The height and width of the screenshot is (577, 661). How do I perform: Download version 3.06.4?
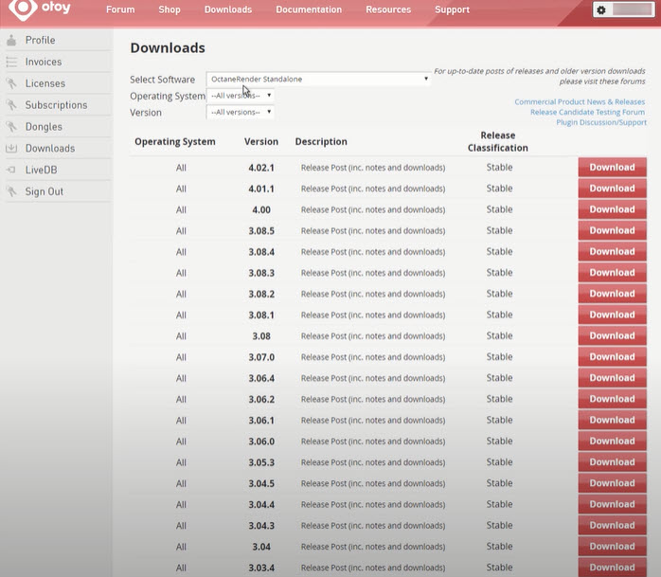612,378
